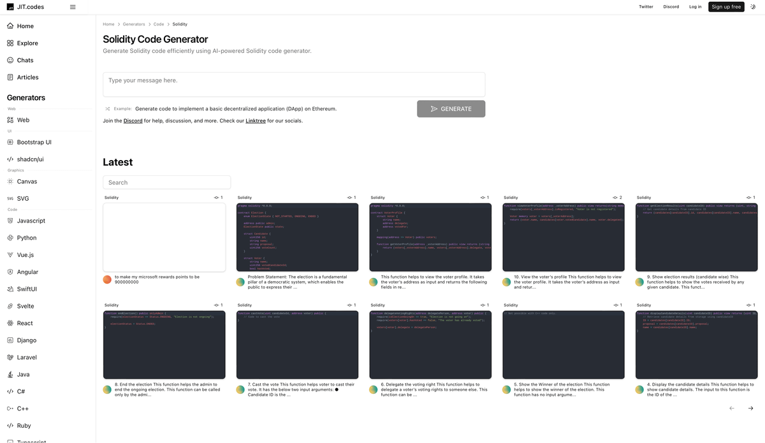Select the Python generator icon
Image resolution: width=765 pixels, height=443 pixels.
[x=10, y=238]
